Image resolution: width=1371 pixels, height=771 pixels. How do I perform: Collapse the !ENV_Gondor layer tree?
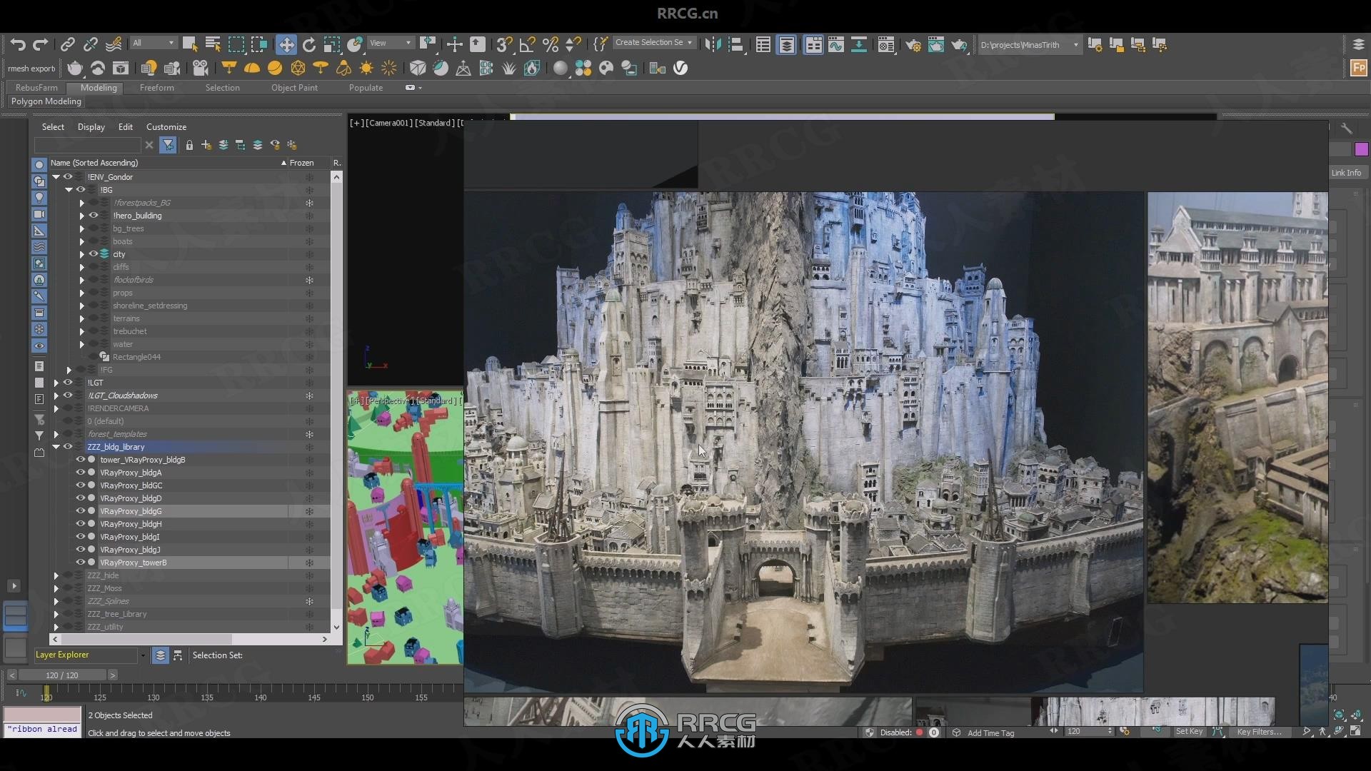tap(56, 177)
